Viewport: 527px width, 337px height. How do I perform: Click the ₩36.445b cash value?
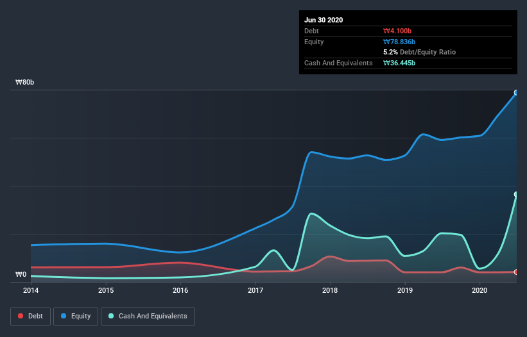(399, 63)
